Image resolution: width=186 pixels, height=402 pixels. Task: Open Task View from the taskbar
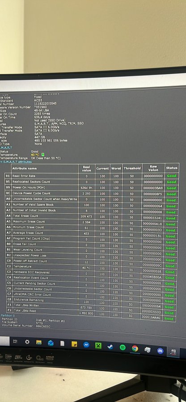point(15,341)
